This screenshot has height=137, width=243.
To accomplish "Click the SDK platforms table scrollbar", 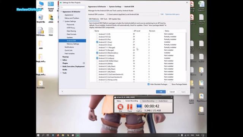I will (186, 51).
